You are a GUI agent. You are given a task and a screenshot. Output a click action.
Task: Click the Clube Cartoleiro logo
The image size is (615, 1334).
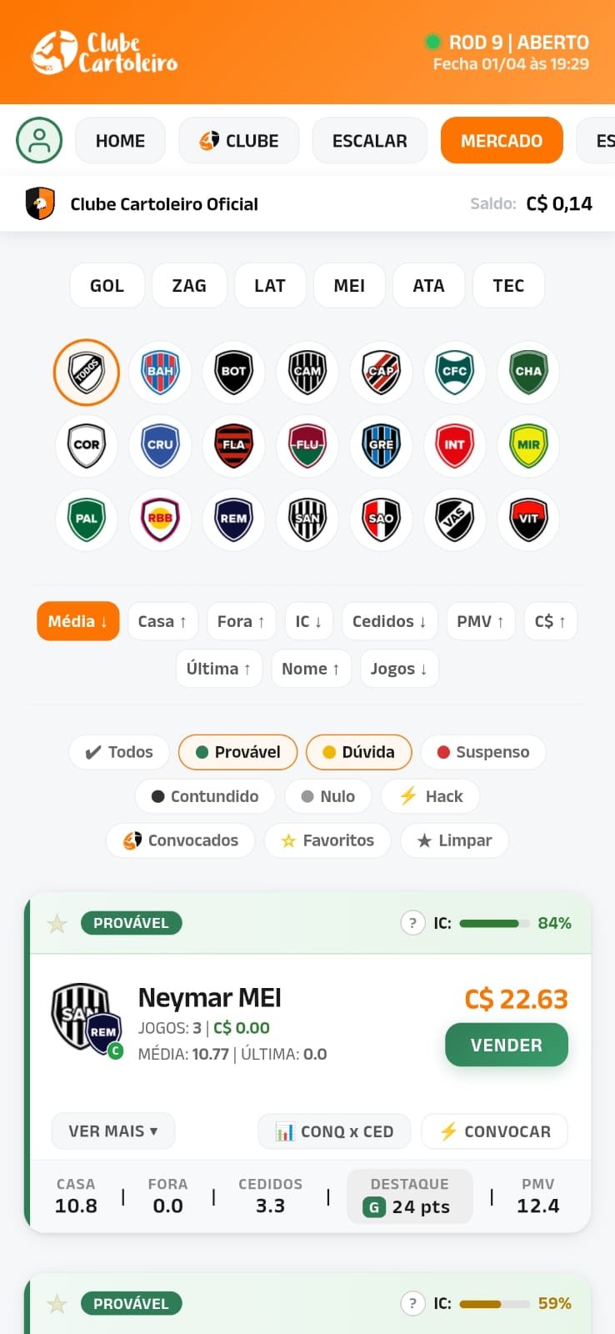tap(105, 51)
